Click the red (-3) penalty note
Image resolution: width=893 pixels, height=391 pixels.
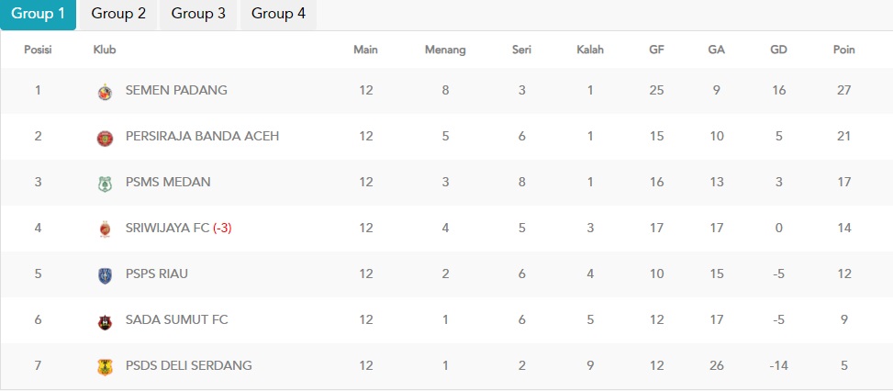(x=222, y=229)
